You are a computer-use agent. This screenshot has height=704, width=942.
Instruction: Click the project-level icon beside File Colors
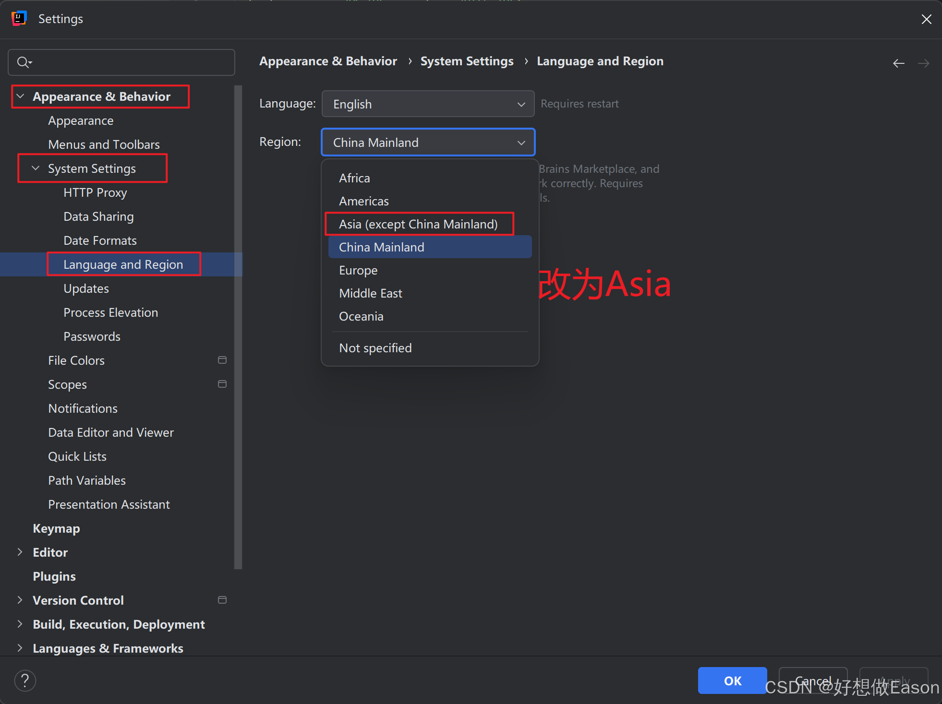222,360
